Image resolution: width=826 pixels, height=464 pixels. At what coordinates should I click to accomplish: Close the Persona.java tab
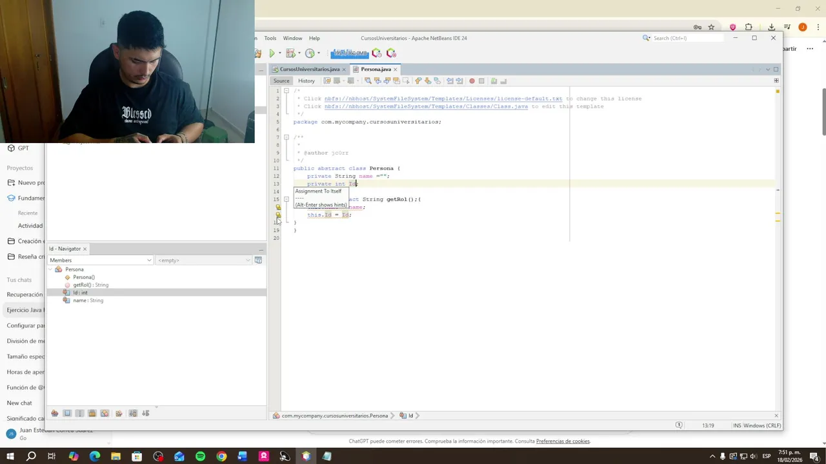(395, 69)
